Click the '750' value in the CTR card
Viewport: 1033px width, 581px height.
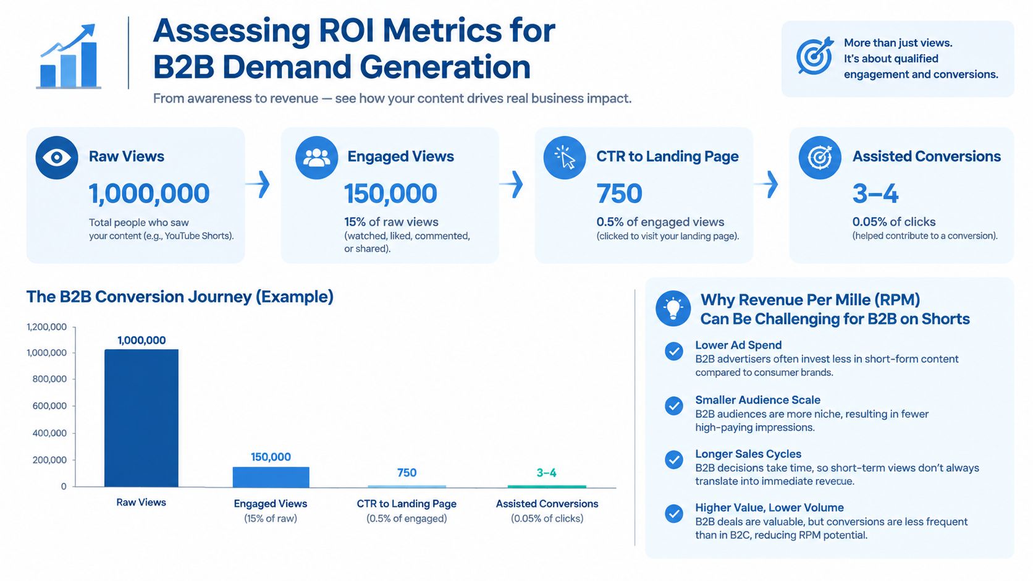[619, 193]
